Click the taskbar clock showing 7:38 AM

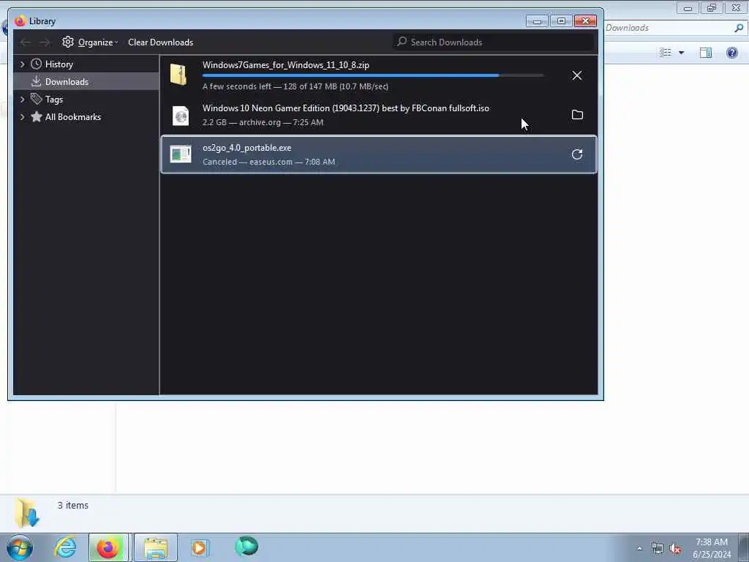(x=711, y=548)
